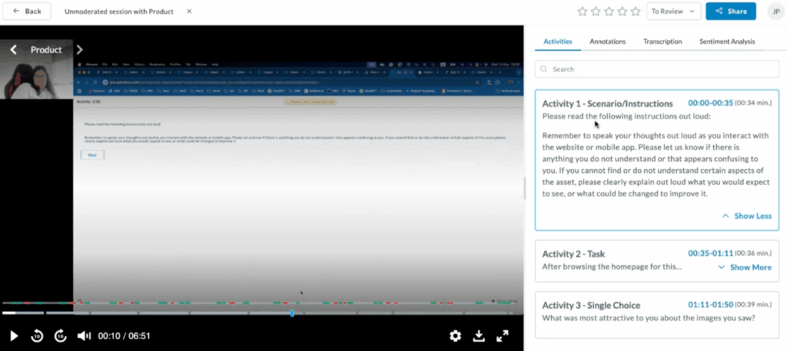Close the Unmoderated session tab
Image resolution: width=787 pixels, height=351 pixels.
[190, 12]
